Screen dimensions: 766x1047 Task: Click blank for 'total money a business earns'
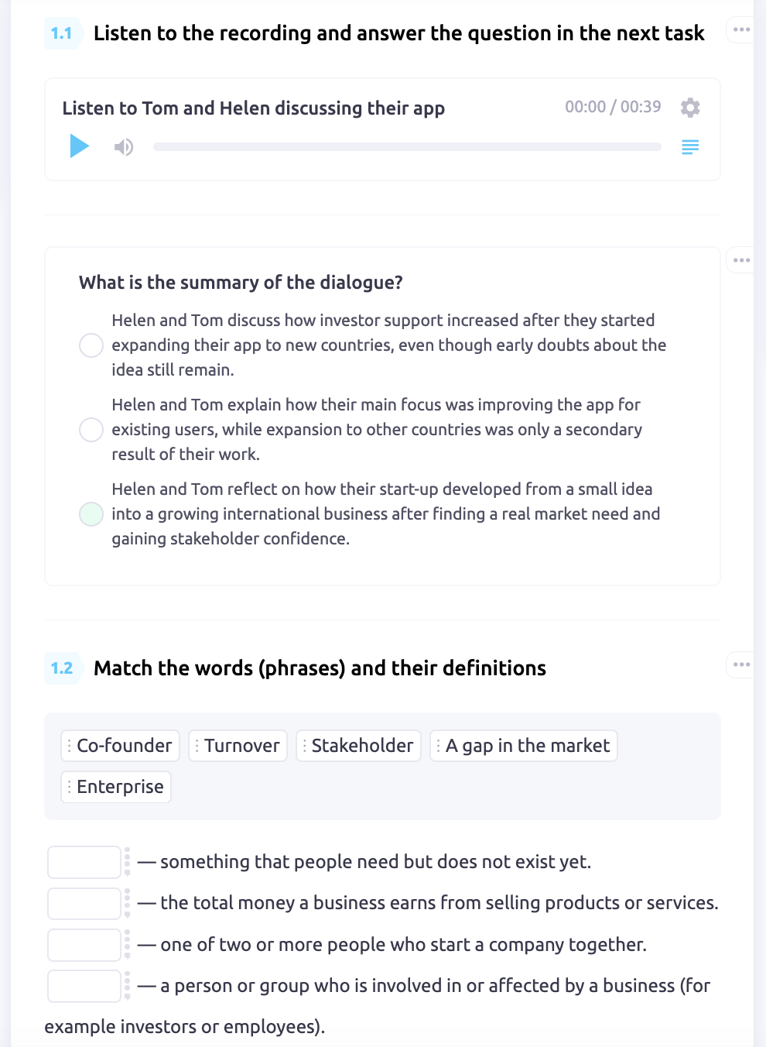tap(84, 903)
